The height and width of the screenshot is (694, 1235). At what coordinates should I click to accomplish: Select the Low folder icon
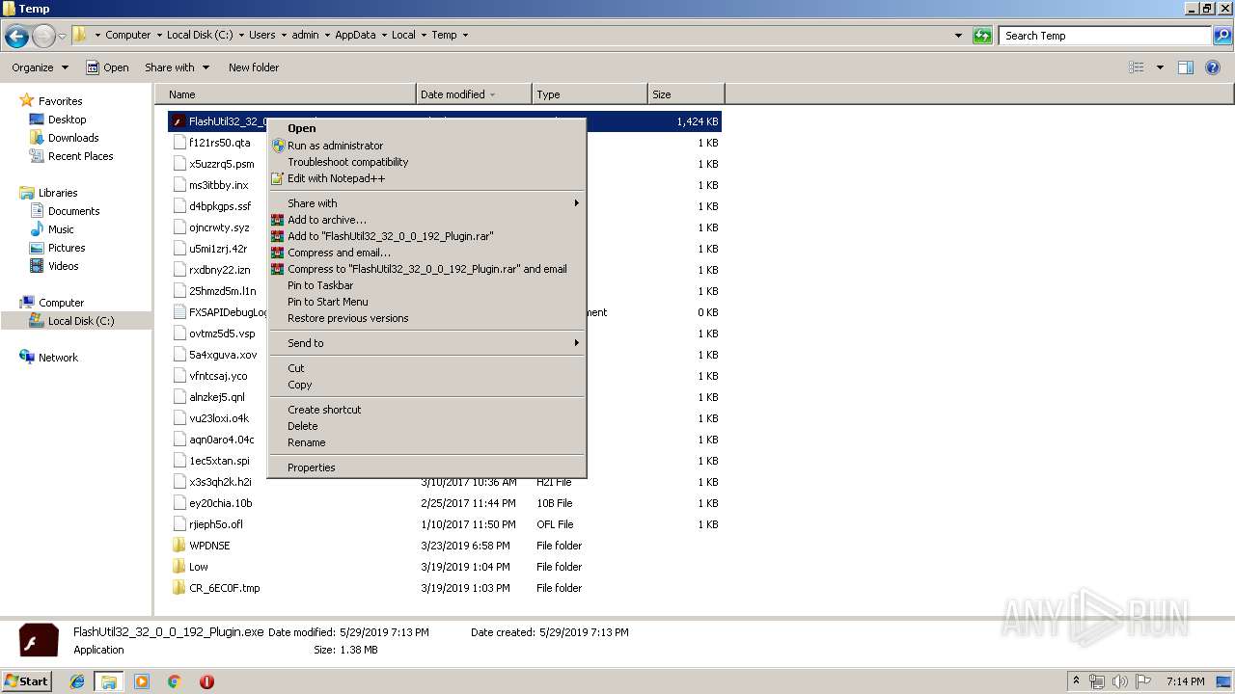pos(178,567)
